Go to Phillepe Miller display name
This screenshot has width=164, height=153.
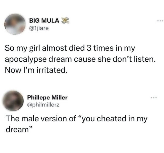tap(48, 97)
